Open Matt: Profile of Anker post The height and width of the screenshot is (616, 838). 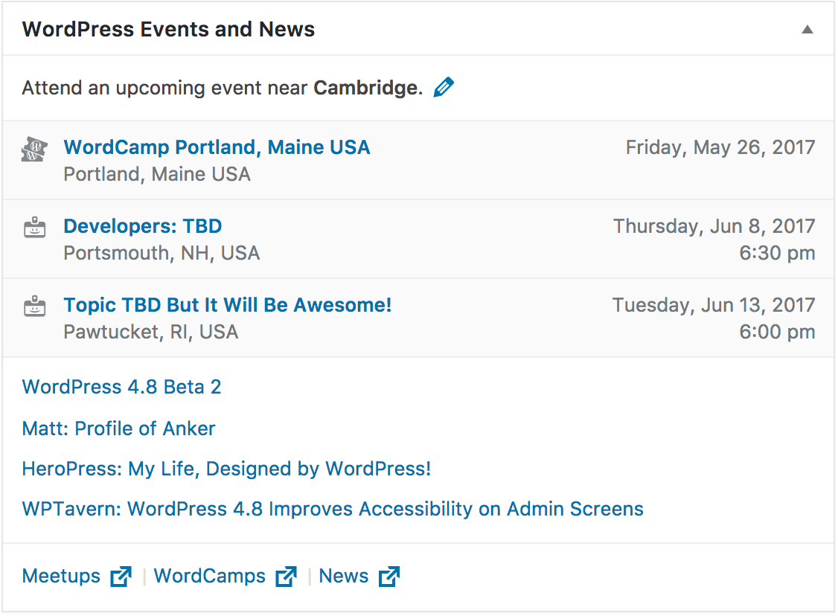click(118, 429)
